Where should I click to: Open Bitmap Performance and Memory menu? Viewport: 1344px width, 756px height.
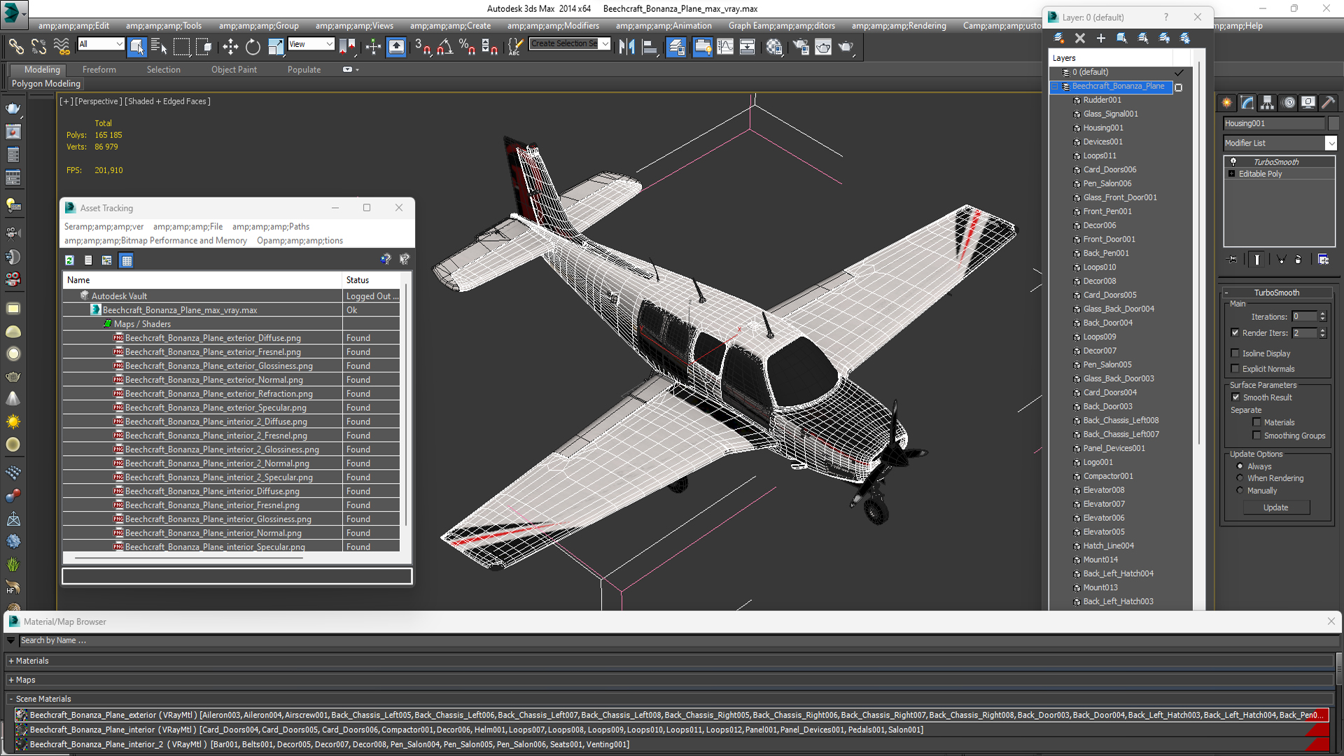[155, 240]
